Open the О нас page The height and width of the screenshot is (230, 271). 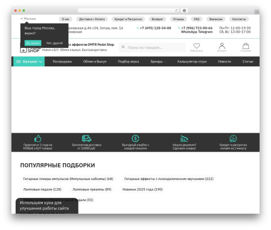66,19
